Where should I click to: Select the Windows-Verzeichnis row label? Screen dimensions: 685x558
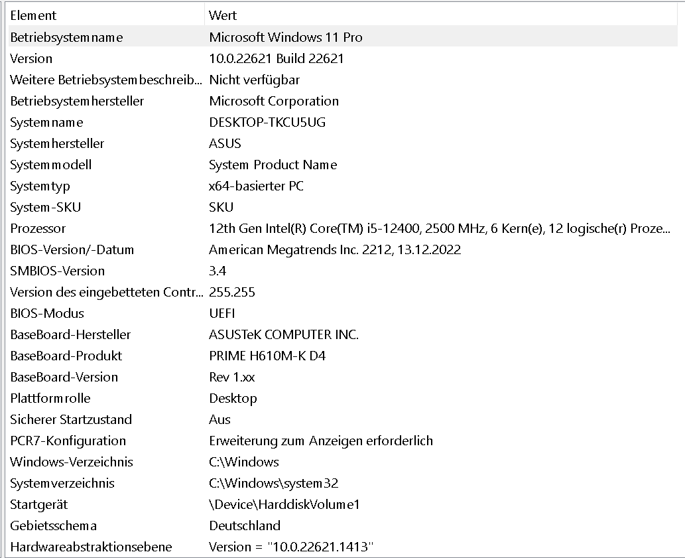point(71,462)
